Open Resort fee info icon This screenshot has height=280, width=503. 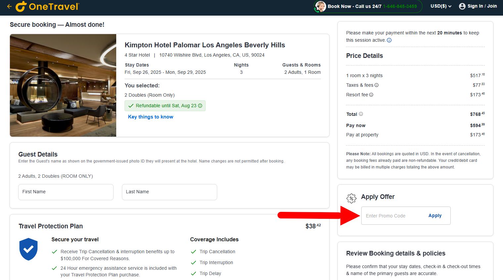pos(371,95)
